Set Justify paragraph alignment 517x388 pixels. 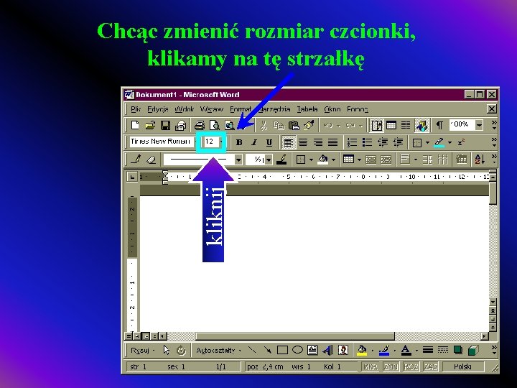332,142
